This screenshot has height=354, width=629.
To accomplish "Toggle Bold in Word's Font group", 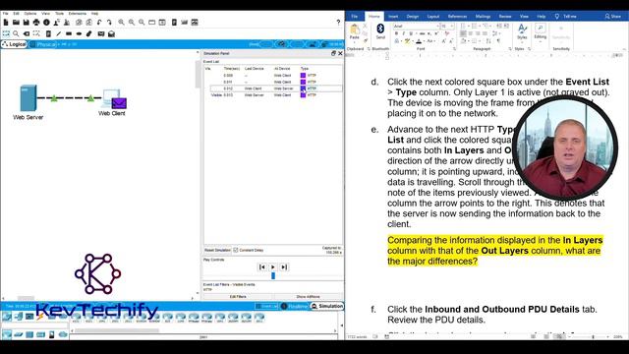I will point(397,33).
